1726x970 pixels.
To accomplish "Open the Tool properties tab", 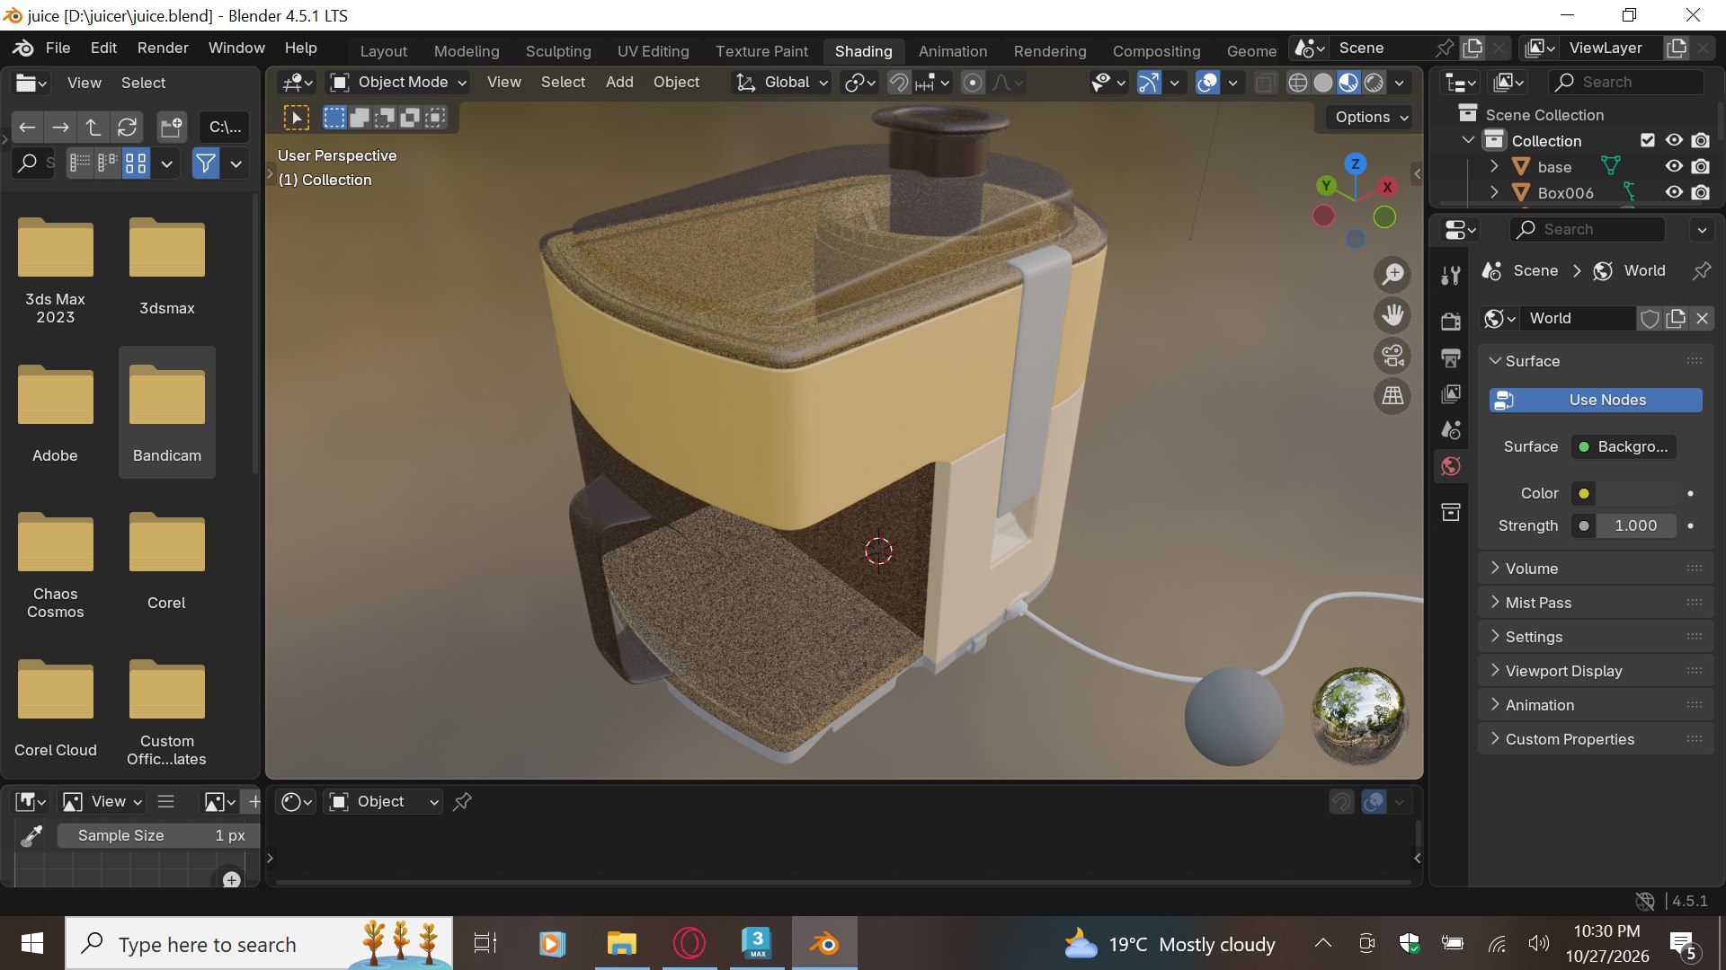I will (x=1450, y=276).
